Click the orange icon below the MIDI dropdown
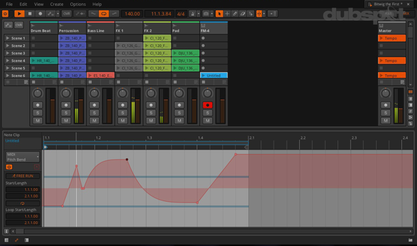The image size is (417, 246). 9,167
